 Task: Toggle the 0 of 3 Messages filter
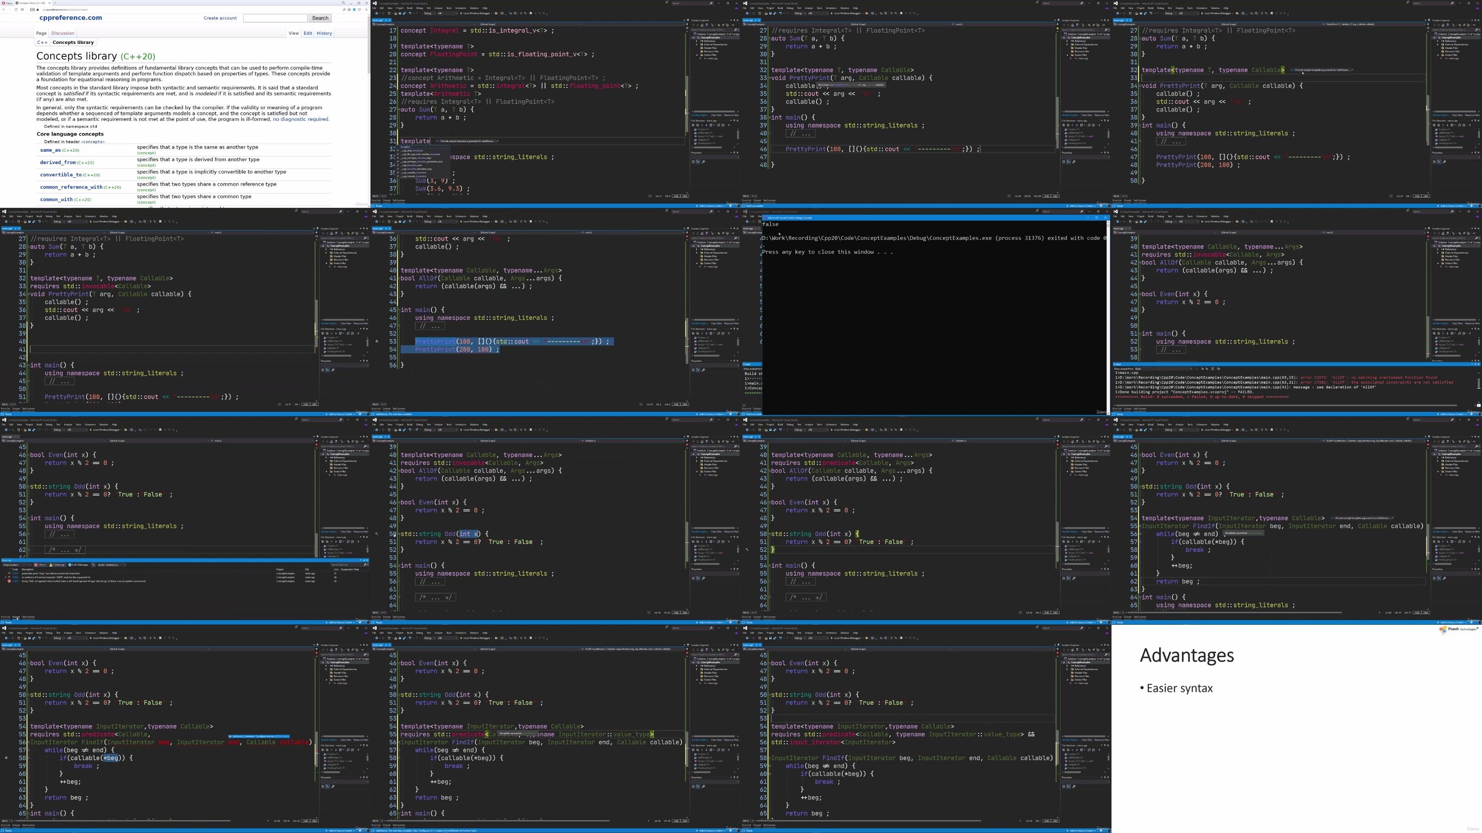pyautogui.click(x=78, y=565)
